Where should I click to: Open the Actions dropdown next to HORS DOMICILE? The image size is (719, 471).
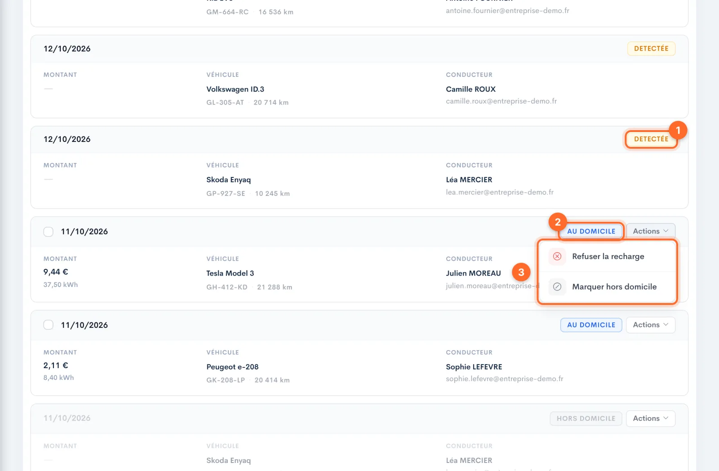651,418
